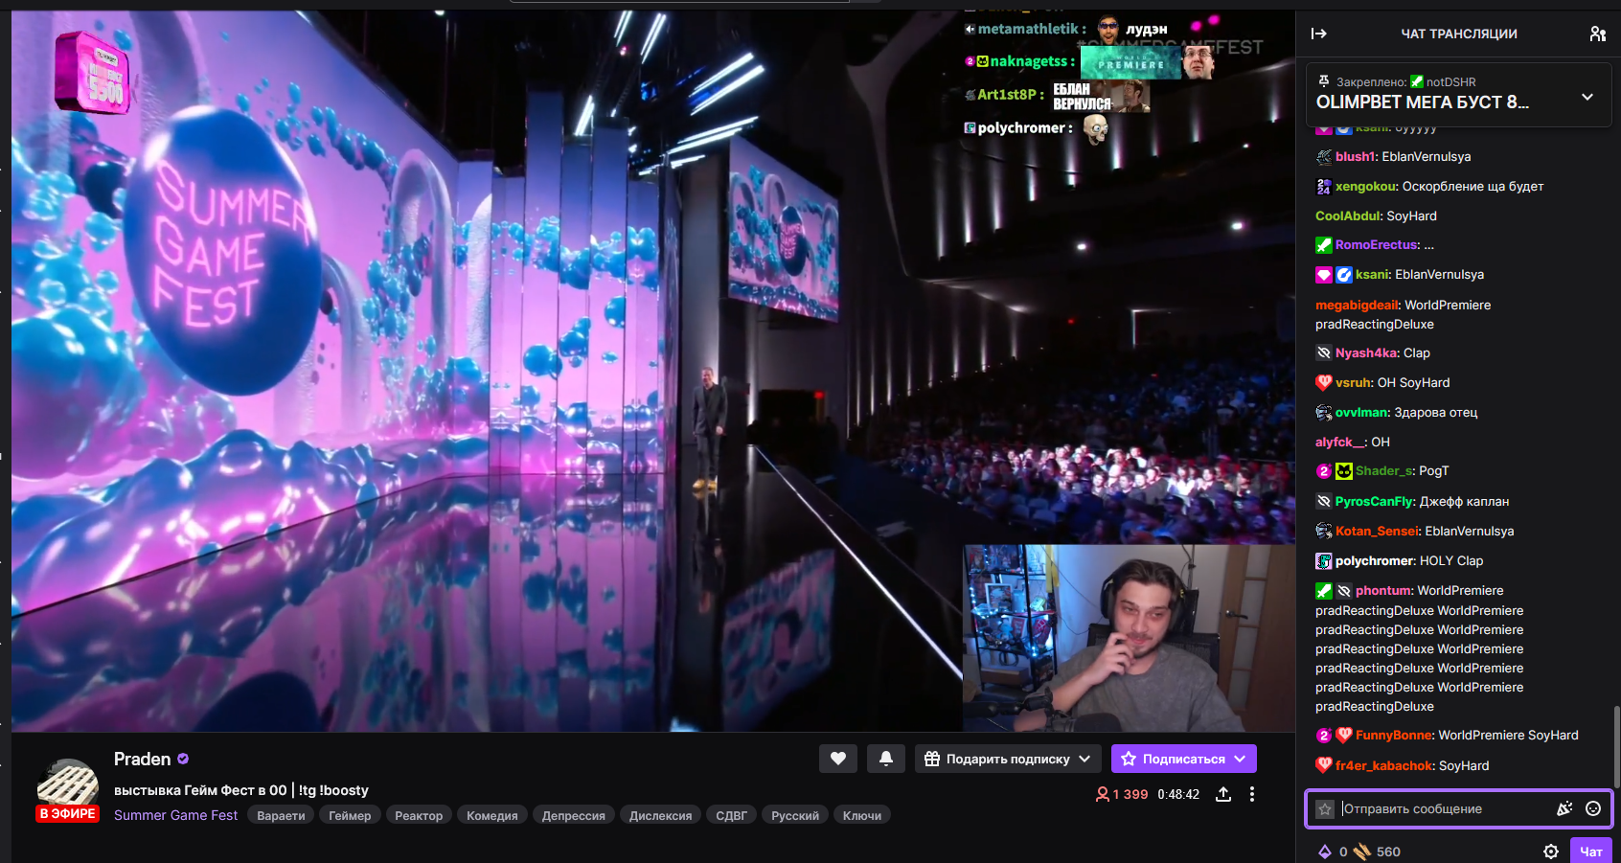Open channel points balance showing 560
1621x863 pixels.
(x=1377, y=852)
